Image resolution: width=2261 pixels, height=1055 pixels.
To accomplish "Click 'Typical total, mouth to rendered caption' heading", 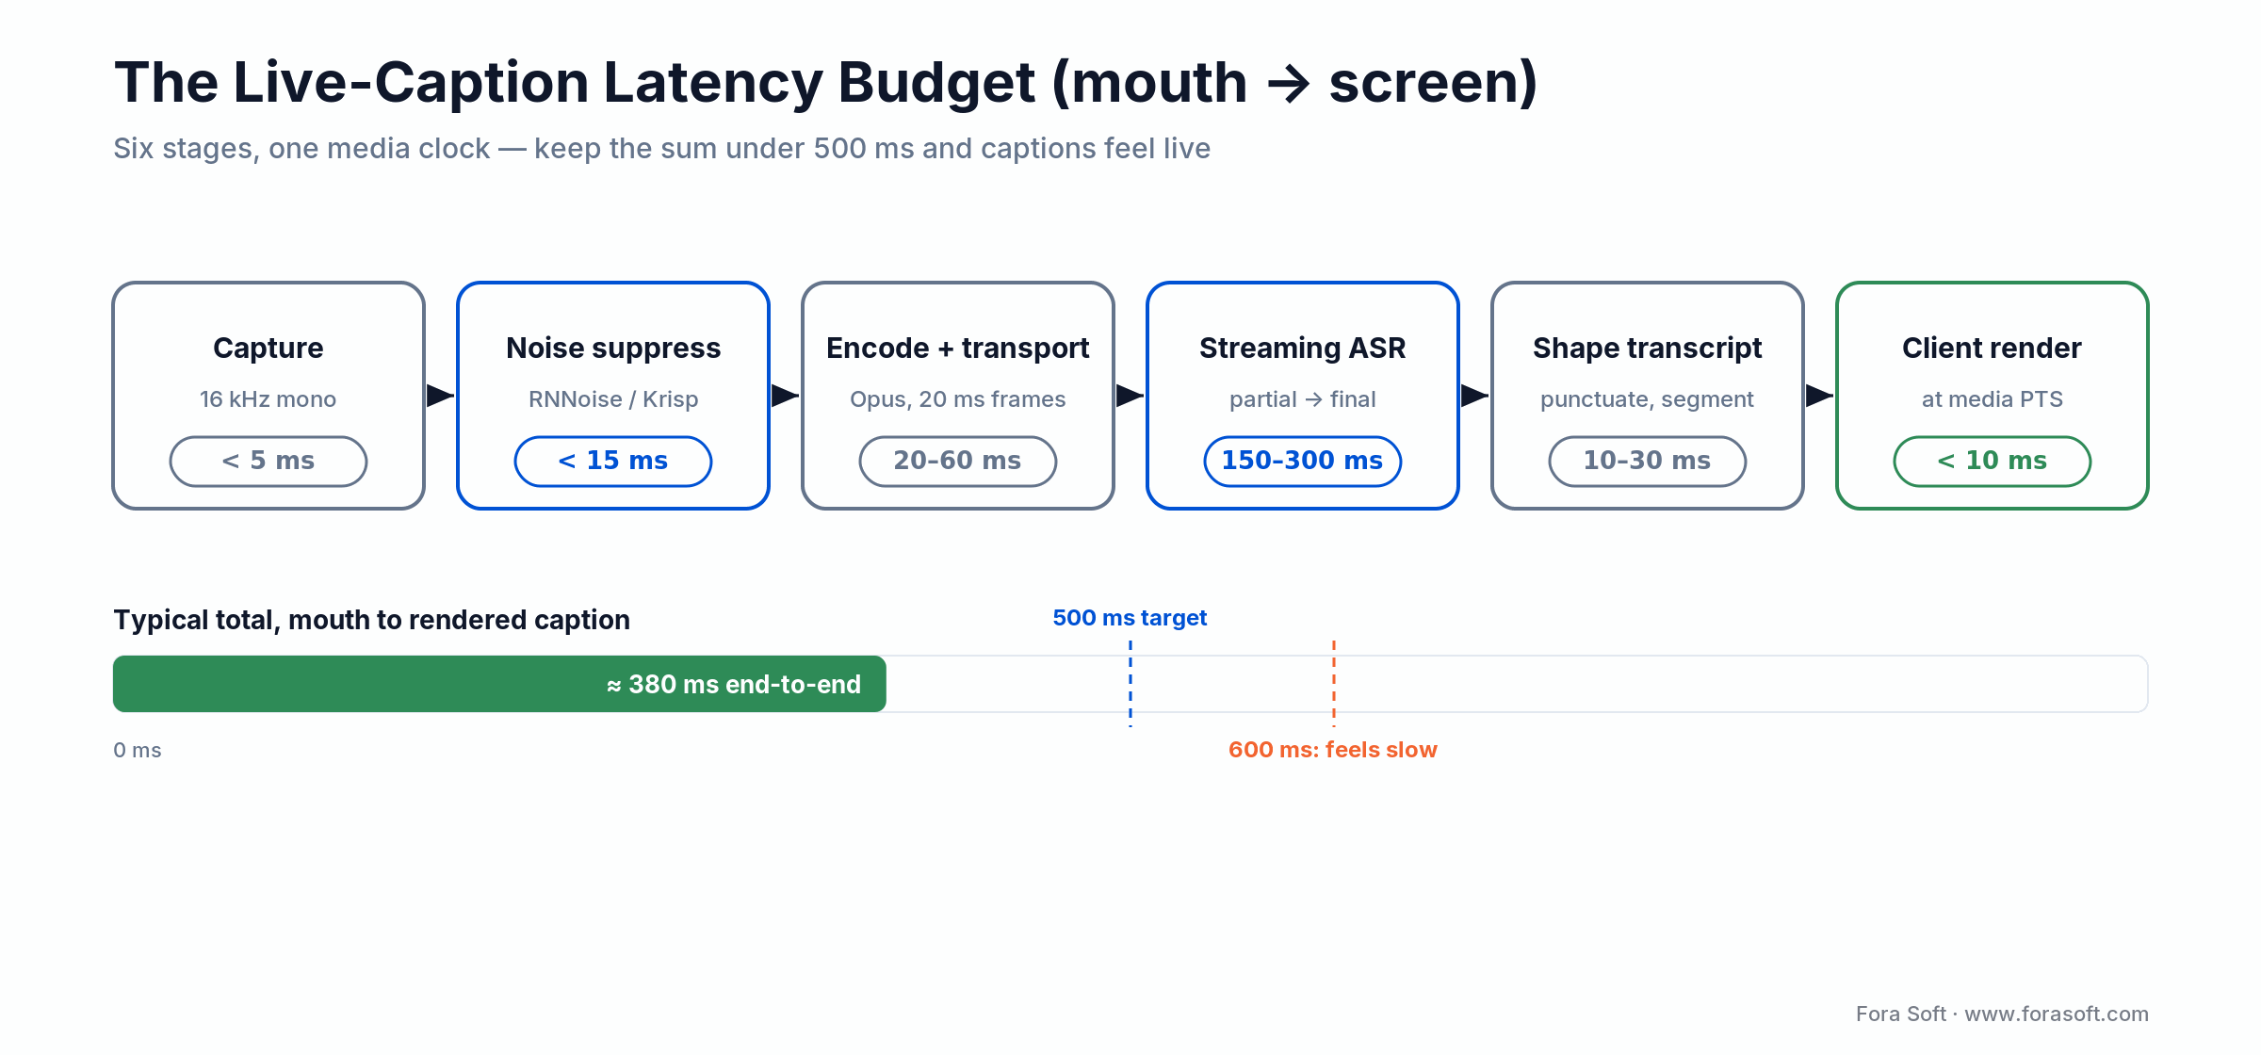I will point(371,620).
